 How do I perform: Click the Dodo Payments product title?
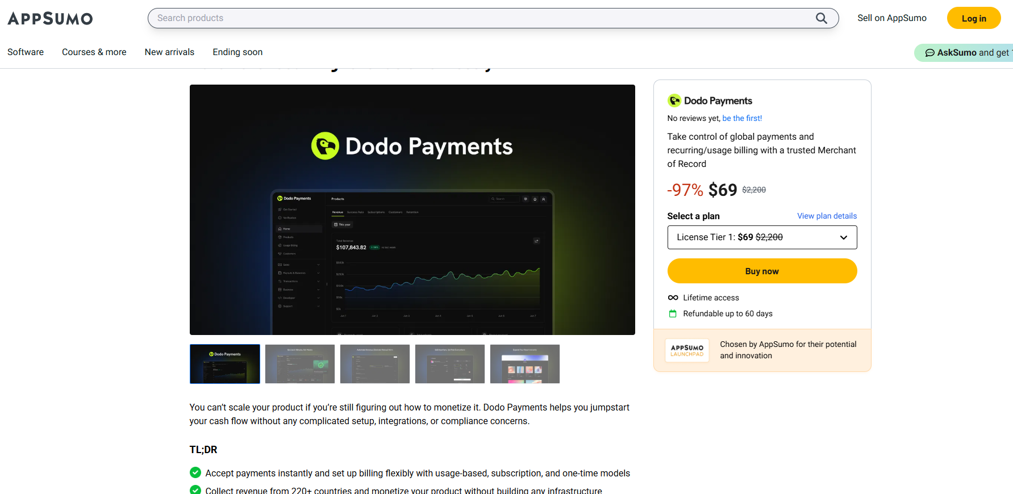click(718, 101)
